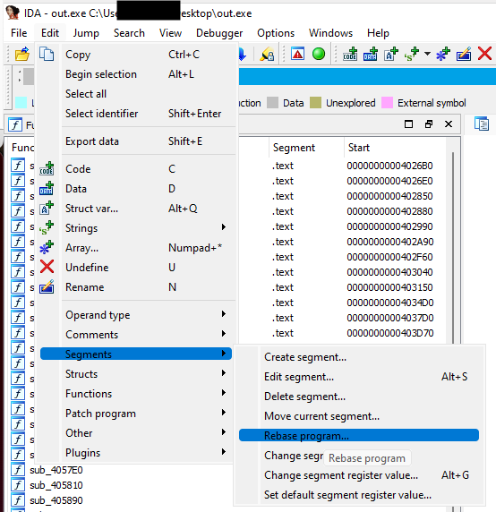Click the Rename icon in the Edit menu
This screenshot has width=496, height=512.
(47, 286)
